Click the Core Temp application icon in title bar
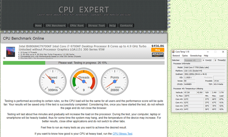228x137 pixels. (x=173, y=52)
